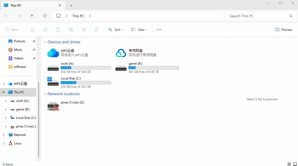The height and width of the screenshot is (166, 298).
Task: Collapse the Devices and drives section
Action: point(45,42)
